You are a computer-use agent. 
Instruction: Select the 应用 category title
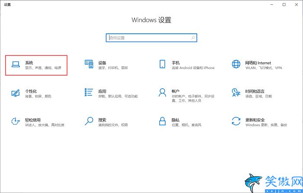(x=102, y=91)
